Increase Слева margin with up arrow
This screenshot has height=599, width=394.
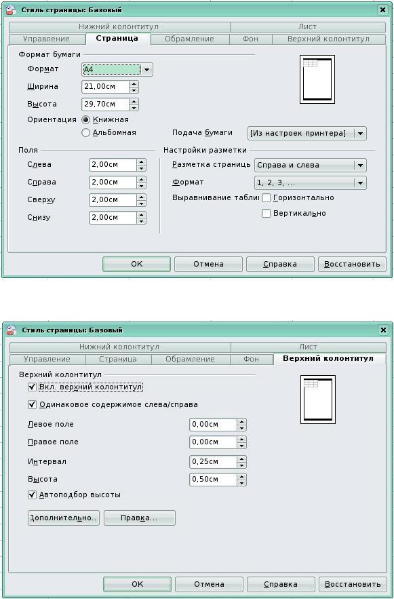(x=141, y=161)
